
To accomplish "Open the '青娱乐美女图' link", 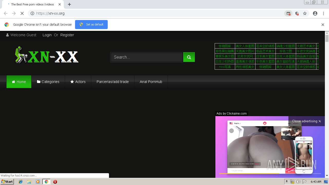I will point(225,56).
